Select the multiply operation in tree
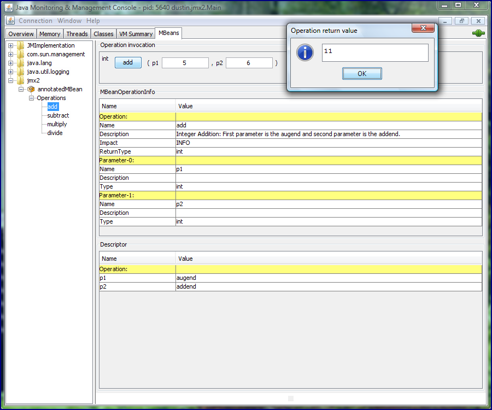The image size is (492, 410). (x=57, y=124)
